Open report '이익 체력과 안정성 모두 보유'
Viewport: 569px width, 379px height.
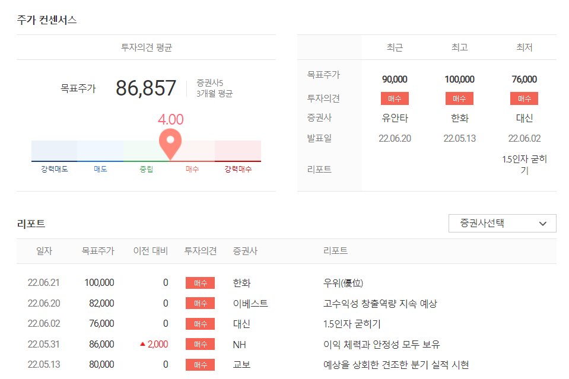click(382, 344)
